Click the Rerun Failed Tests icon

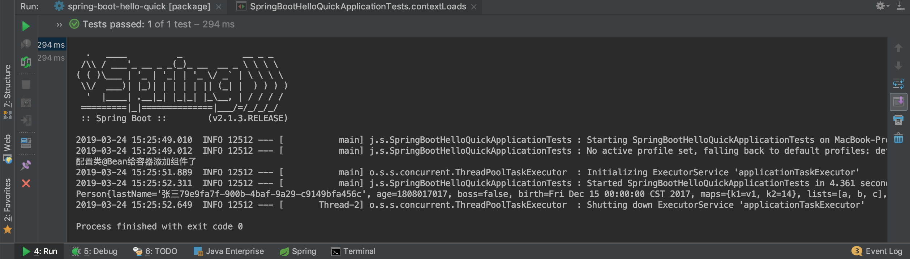tap(26, 44)
